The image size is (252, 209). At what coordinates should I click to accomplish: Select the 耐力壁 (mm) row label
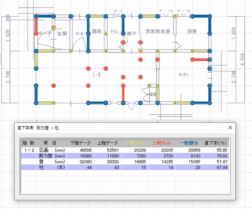52,156
